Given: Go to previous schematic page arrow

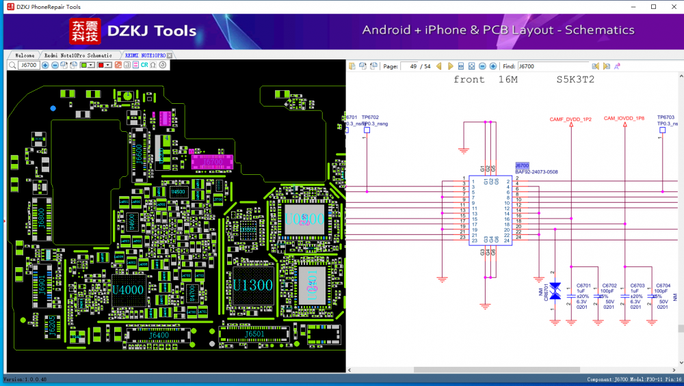Looking at the screenshot, I should (x=440, y=66).
